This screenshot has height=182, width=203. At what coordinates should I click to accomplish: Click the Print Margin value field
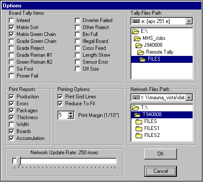tap(63, 115)
